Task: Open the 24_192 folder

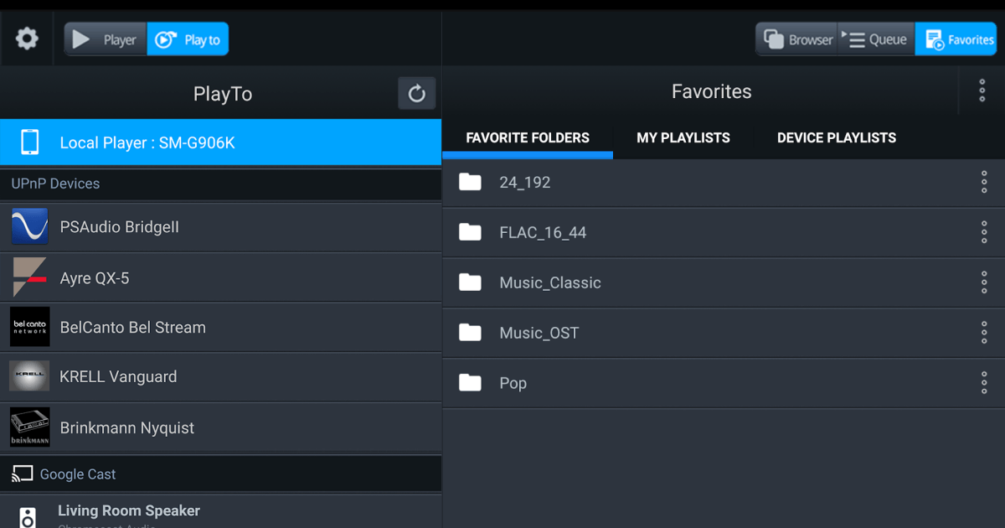Action: [x=724, y=183]
